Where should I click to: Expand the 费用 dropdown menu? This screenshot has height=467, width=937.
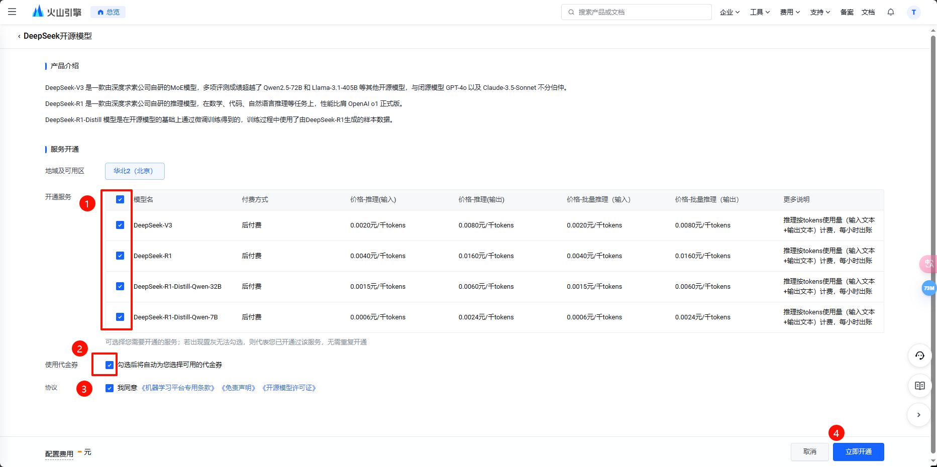click(790, 12)
